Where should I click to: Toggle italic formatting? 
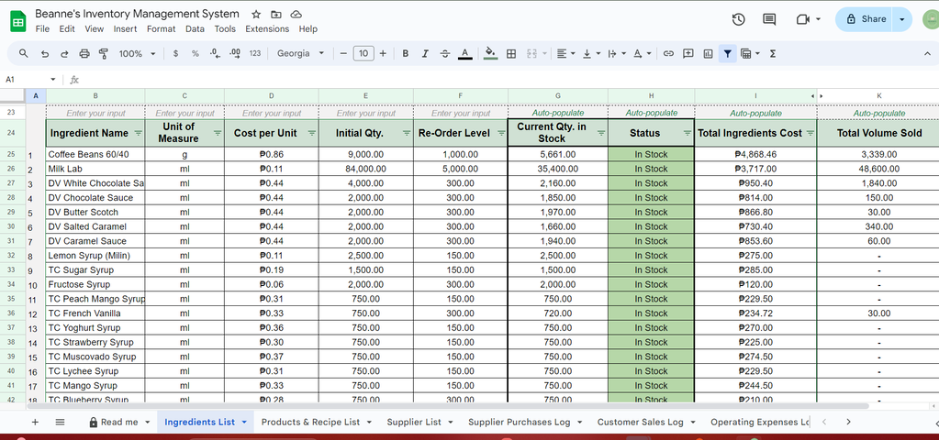pos(425,54)
